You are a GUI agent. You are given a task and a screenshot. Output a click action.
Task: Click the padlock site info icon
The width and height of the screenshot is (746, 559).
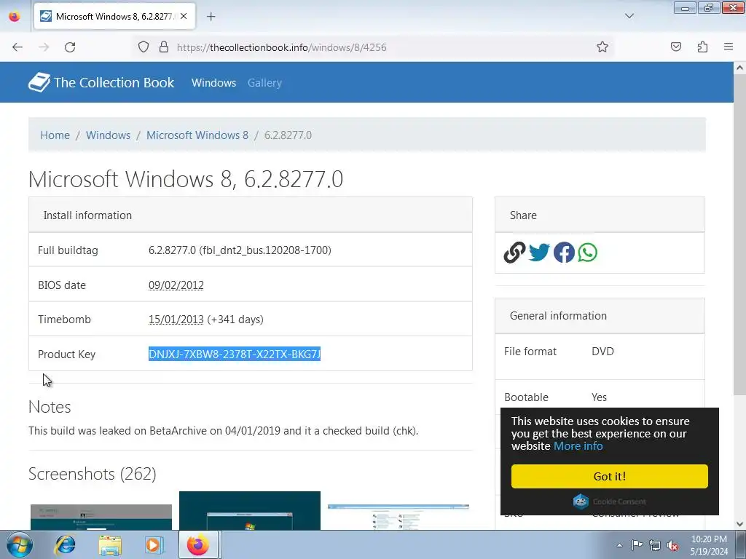point(164,47)
